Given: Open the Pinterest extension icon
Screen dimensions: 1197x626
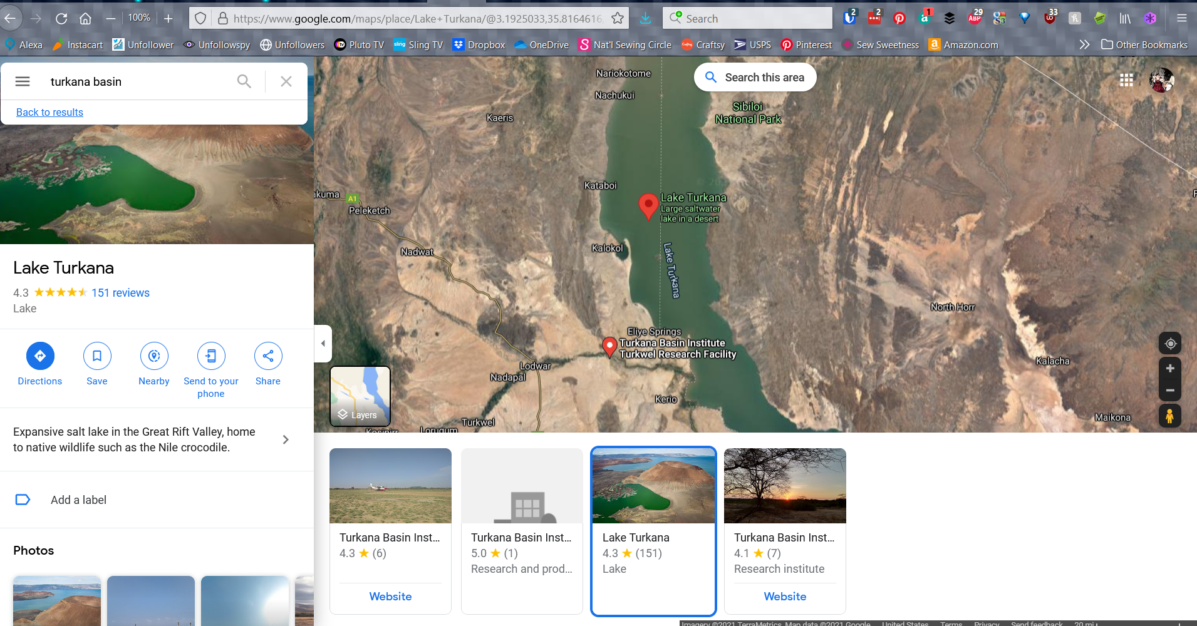Looking at the screenshot, I should [x=899, y=18].
